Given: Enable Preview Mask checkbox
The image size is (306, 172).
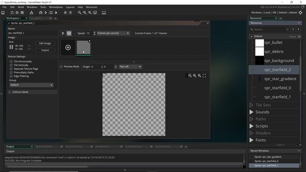Looking at the screenshot, I should (x=61, y=67).
